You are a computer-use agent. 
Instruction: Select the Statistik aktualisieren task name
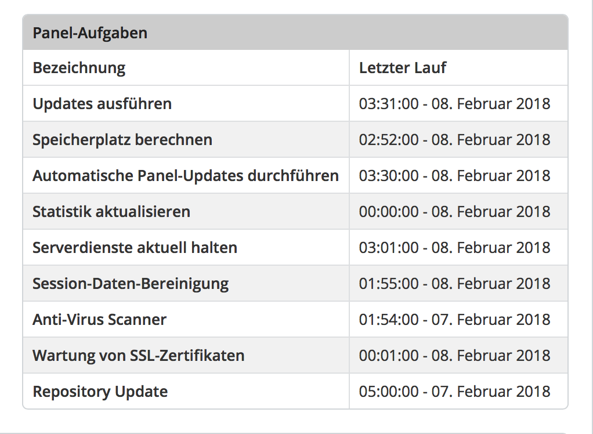[111, 212]
